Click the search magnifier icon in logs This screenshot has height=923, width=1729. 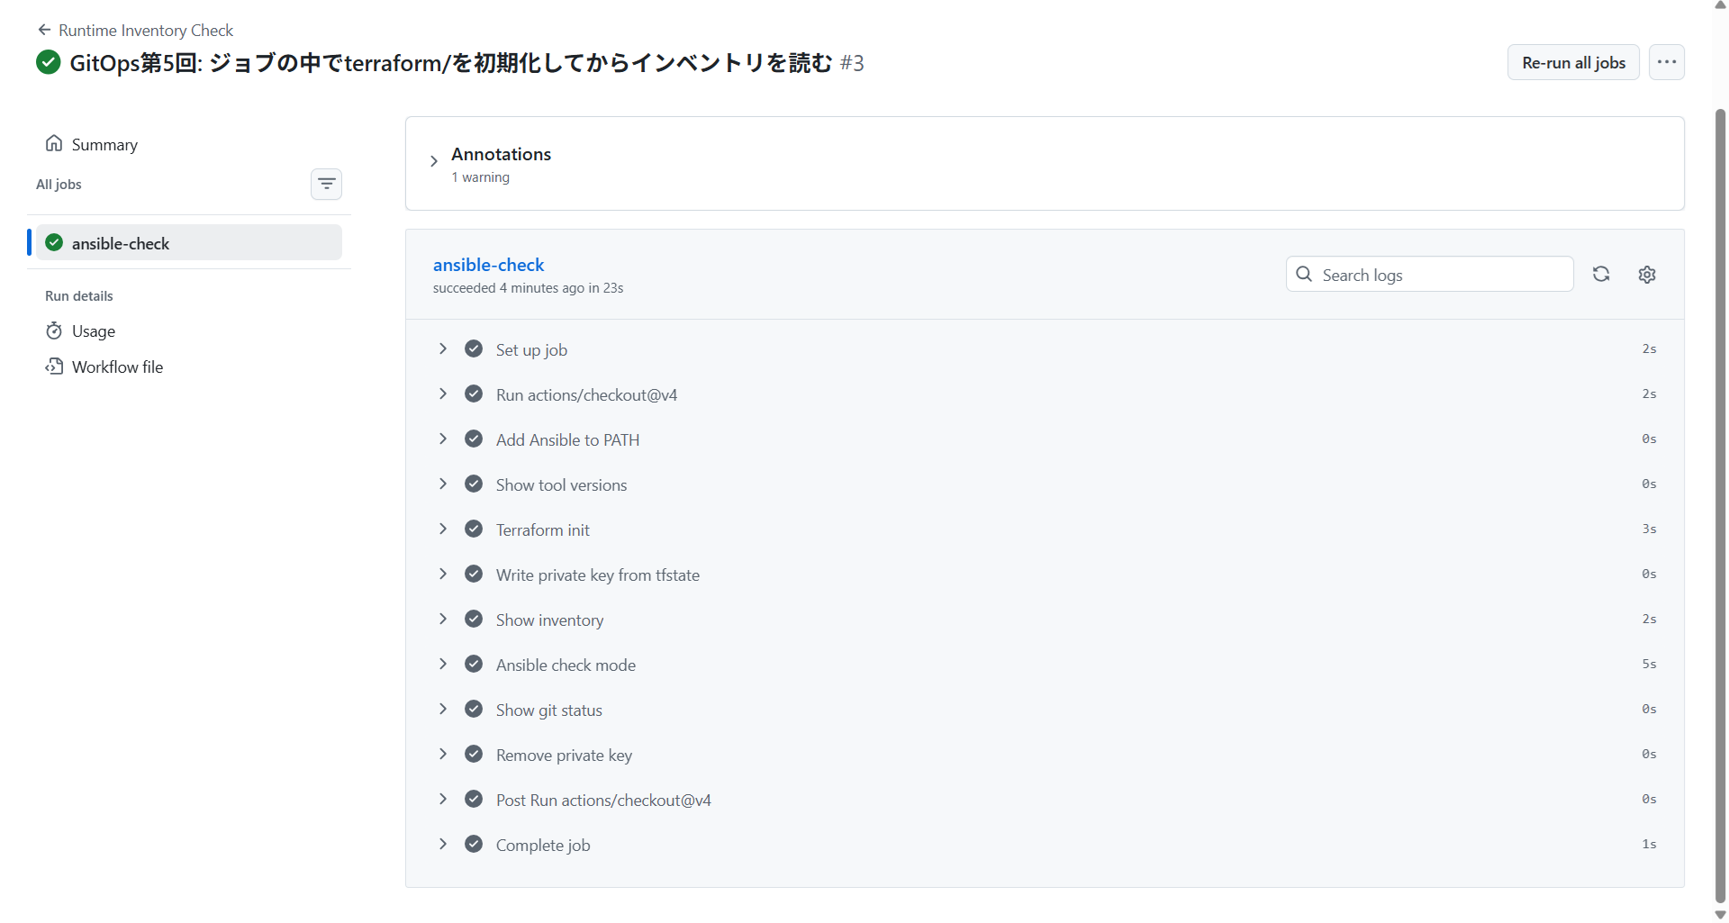point(1304,274)
